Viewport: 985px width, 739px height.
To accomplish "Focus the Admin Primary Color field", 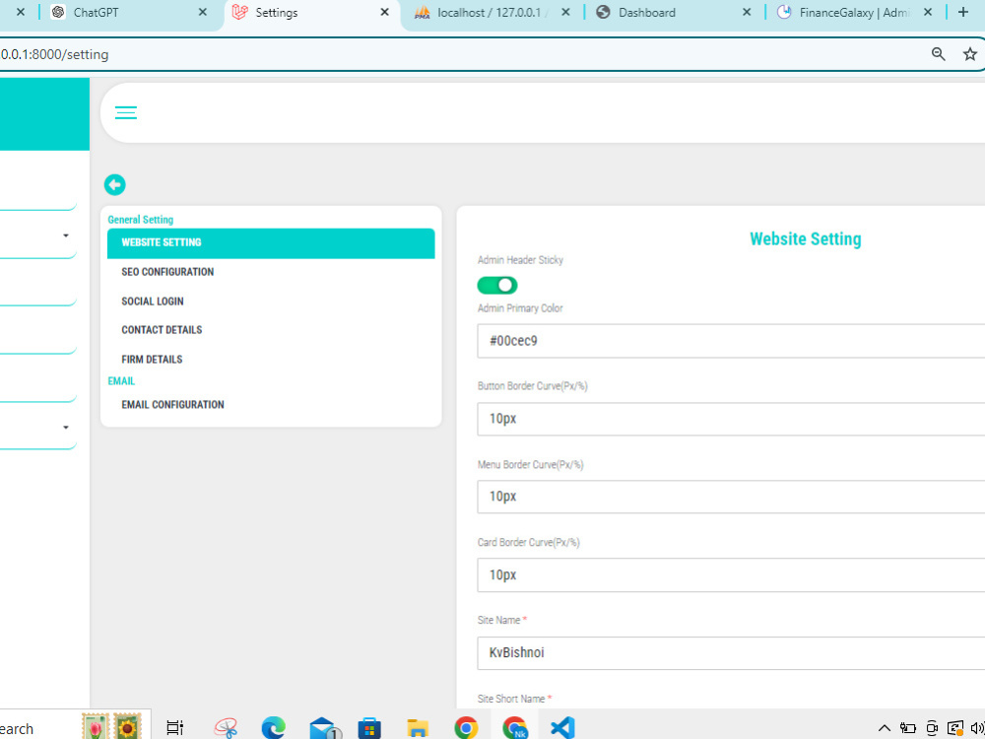I will pyautogui.click(x=731, y=341).
